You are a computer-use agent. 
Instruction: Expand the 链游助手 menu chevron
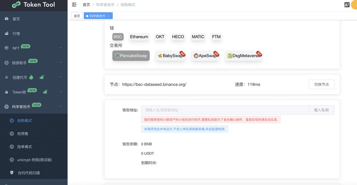(61, 63)
